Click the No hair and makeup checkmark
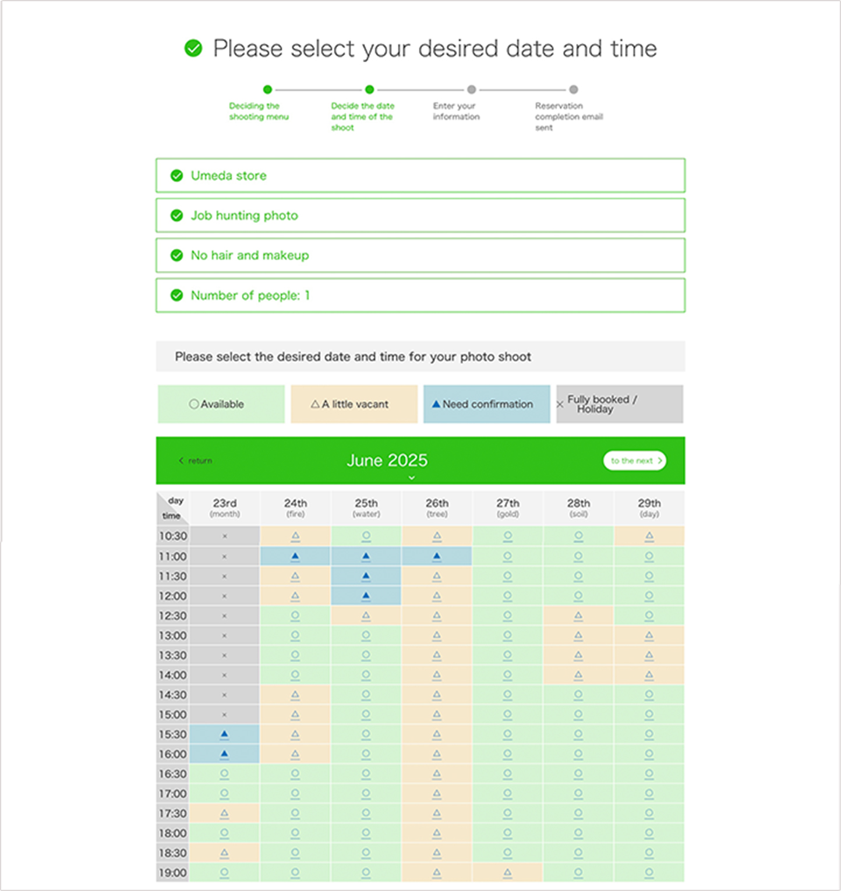 click(176, 256)
